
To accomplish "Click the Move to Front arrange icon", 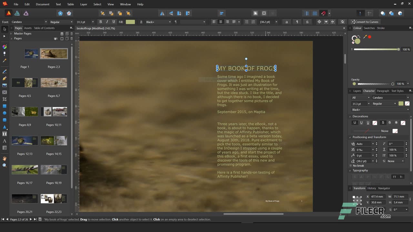I will click(x=103, y=13).
